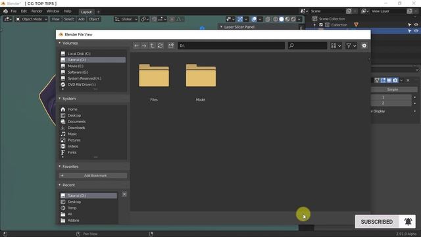421x237 pixels.
Task: Clear the recent folders list
Action: [124, 194]
